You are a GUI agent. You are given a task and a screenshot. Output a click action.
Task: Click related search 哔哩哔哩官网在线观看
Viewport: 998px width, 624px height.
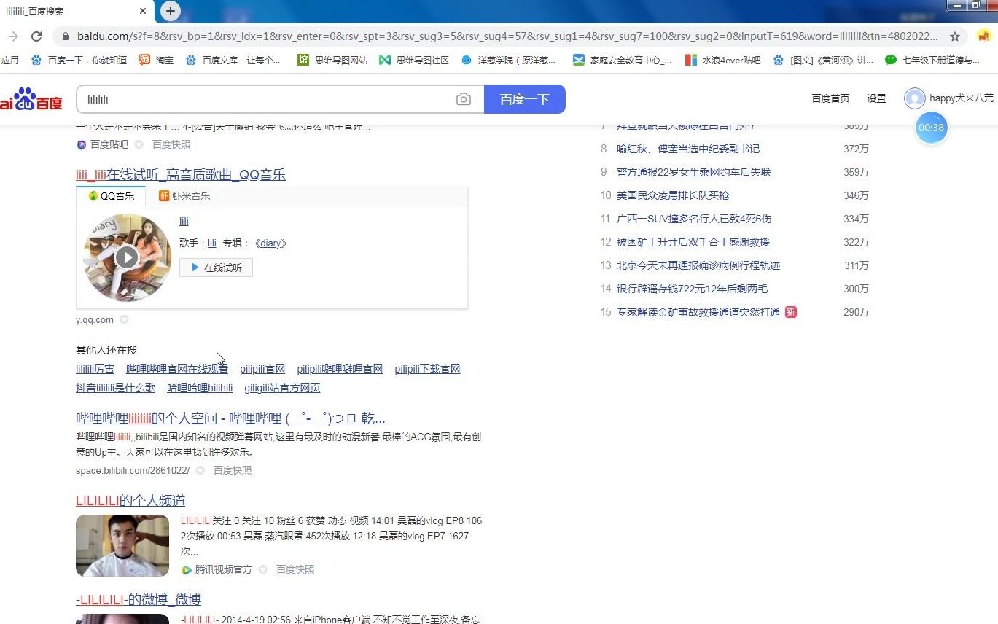(177, 369)
